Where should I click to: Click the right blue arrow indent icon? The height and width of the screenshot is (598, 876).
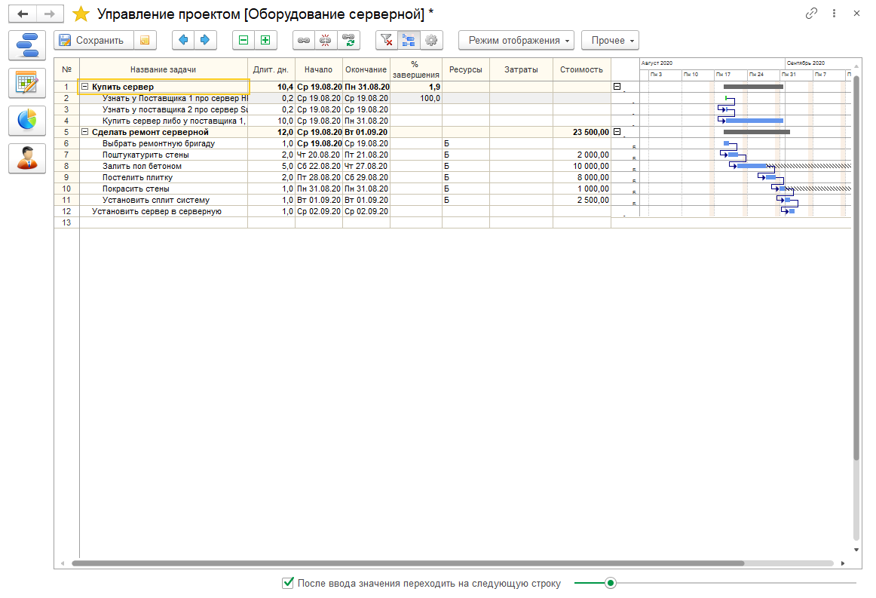coord(204,40)
